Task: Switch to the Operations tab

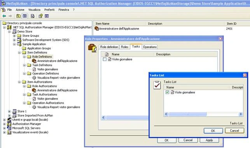Action: click(150, 47)
